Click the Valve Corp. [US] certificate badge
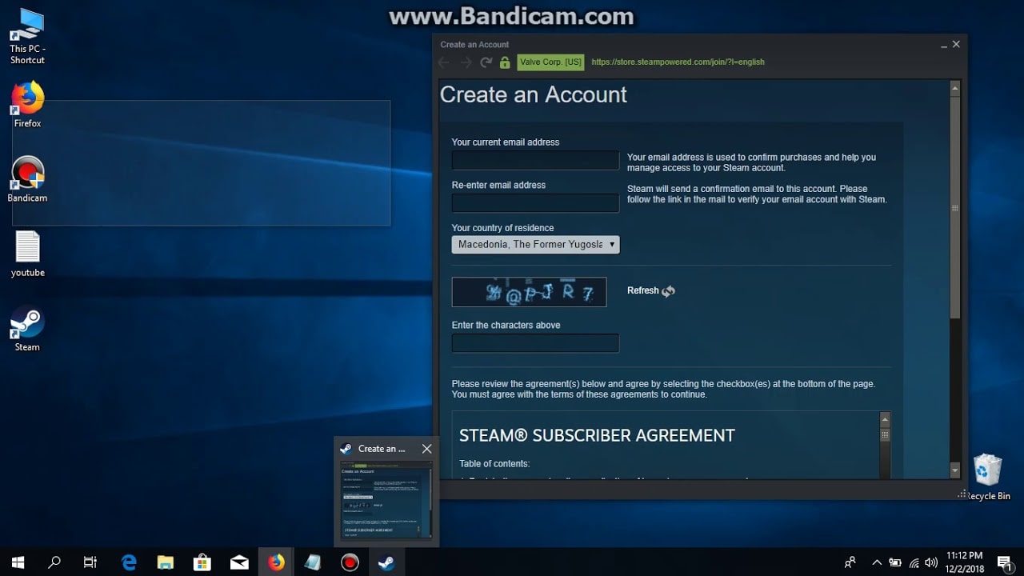1024x576 pixels. (550, 62)
